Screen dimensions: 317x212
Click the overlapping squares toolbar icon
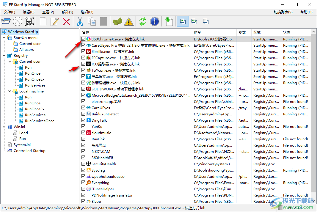206,21
